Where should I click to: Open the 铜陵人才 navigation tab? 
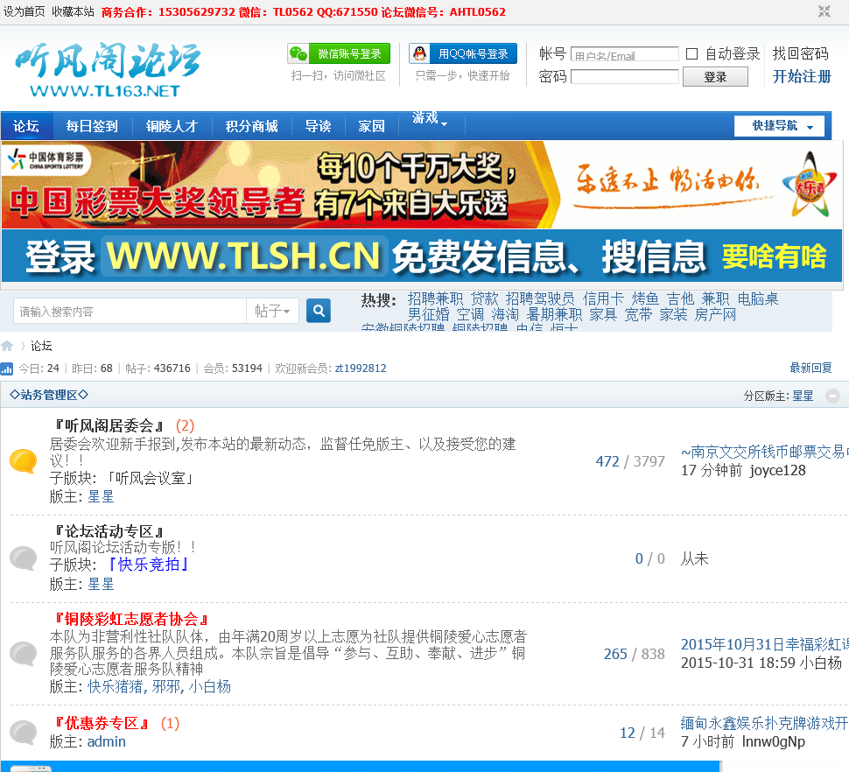pyautogui.click(x=172, y=126)
